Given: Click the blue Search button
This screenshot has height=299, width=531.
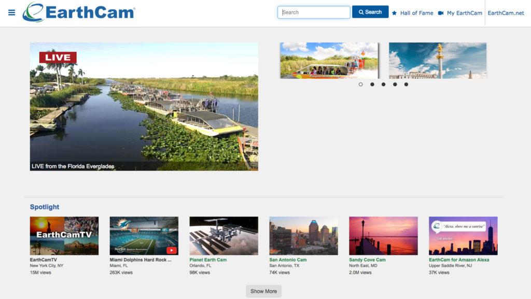Looking at the screenshot, I should click(370, 12).
